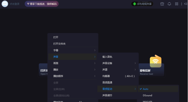This screenshot has width=188, height=102.
Task: Open notifications bell icon
Action: (x=169, y=4)
